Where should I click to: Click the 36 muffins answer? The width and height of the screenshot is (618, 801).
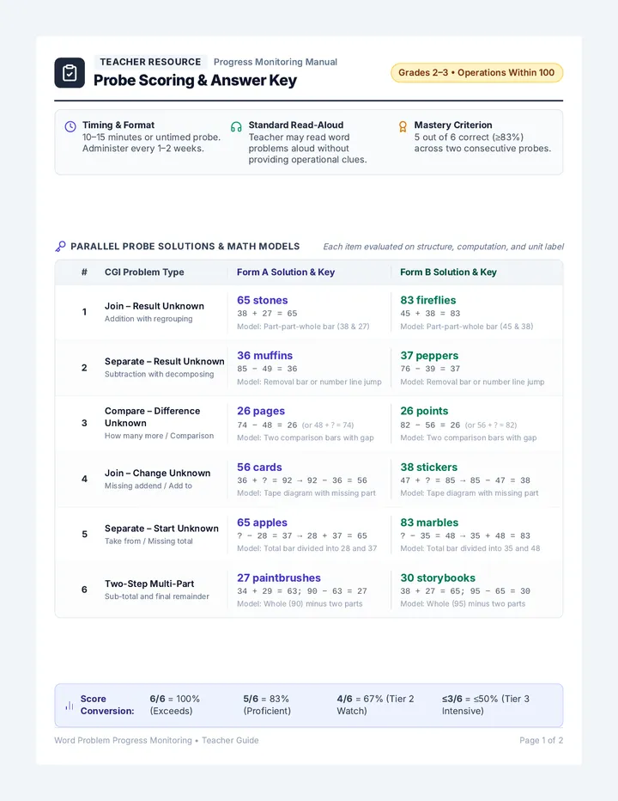click(265, 356)
